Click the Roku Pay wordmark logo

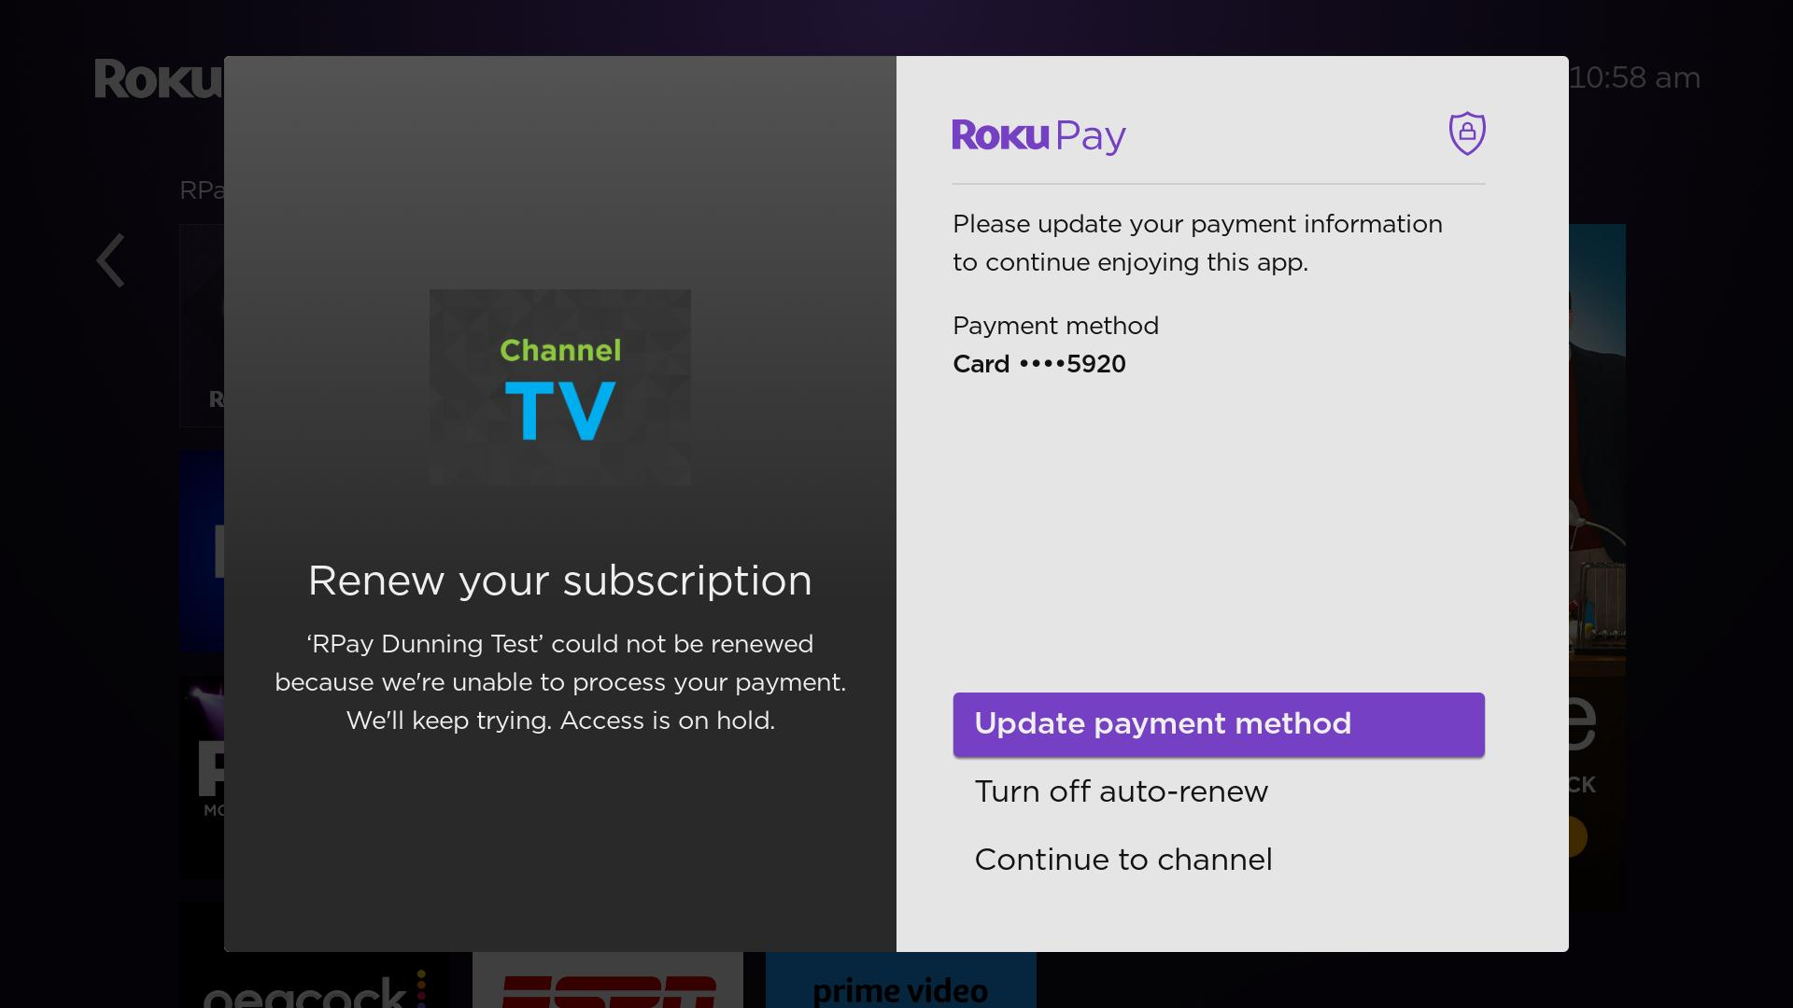pyautogui.click(x=1038, y=134)
